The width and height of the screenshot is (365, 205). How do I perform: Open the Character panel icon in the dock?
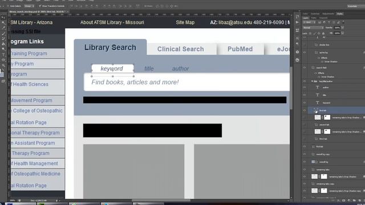297,38
